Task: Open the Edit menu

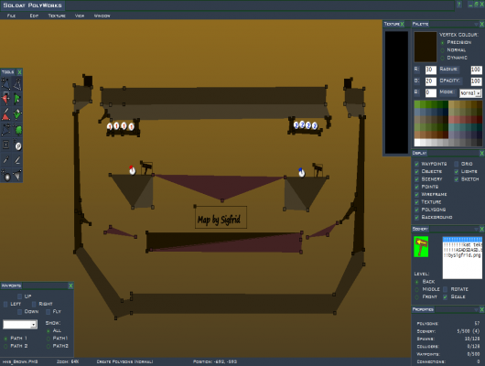Action: [x=34, y=16]
